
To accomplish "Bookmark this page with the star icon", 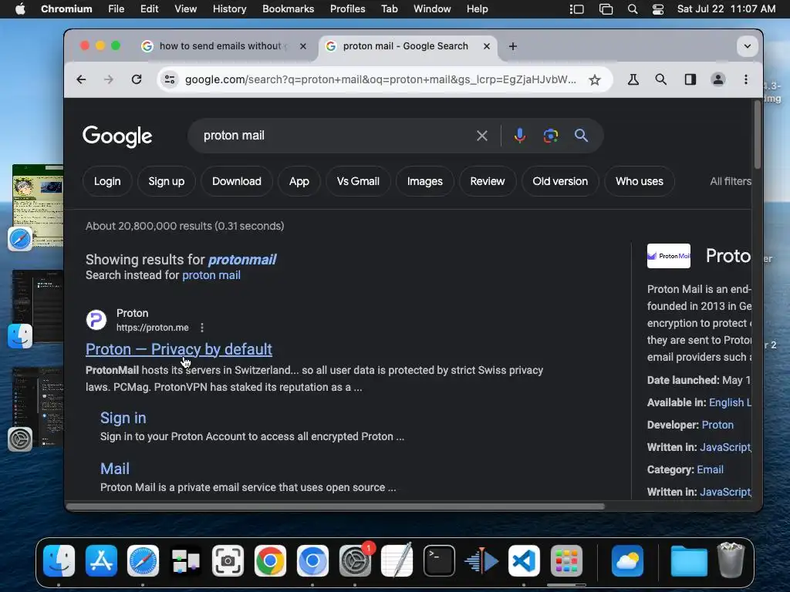I will point(595,79).
